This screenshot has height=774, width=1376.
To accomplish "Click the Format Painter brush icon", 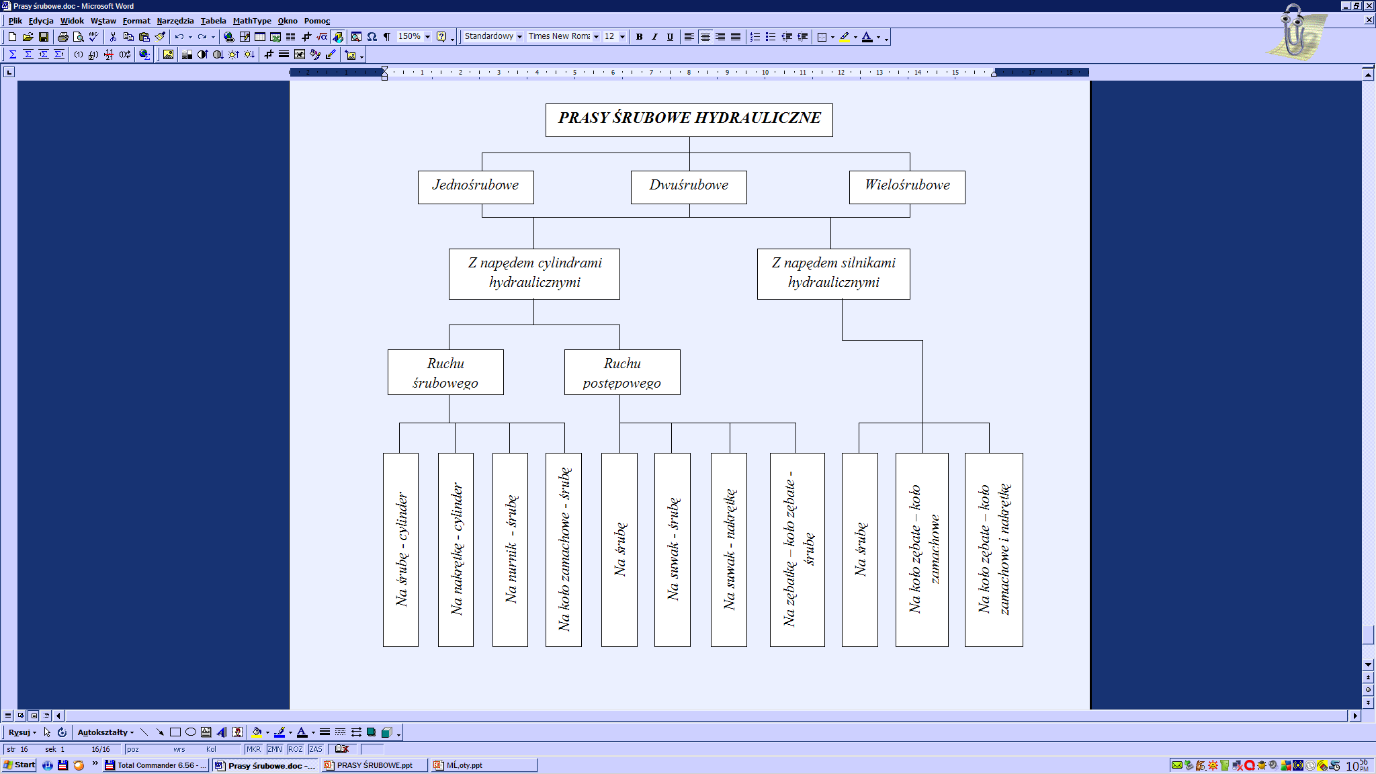I will 160,37.
